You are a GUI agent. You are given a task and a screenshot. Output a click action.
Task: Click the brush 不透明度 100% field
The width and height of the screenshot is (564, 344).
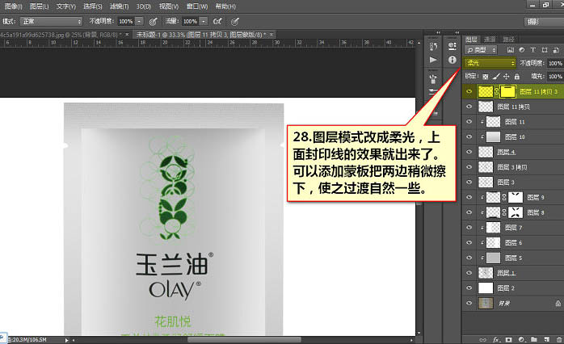pos(126,22)
